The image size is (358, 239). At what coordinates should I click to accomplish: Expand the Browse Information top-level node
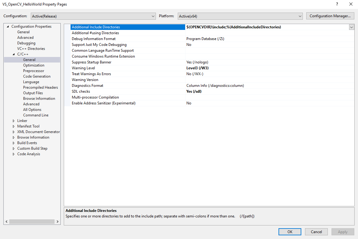click(x=14, y=137)
